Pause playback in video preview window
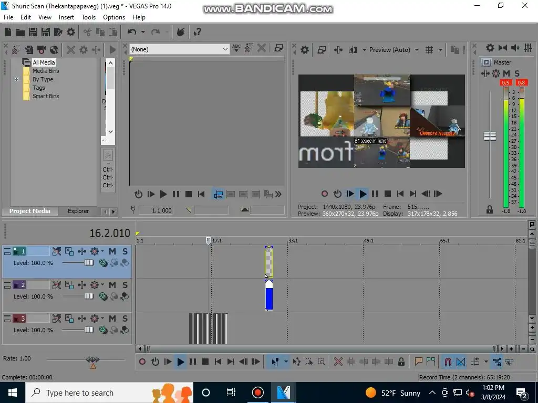 point(375,194)
